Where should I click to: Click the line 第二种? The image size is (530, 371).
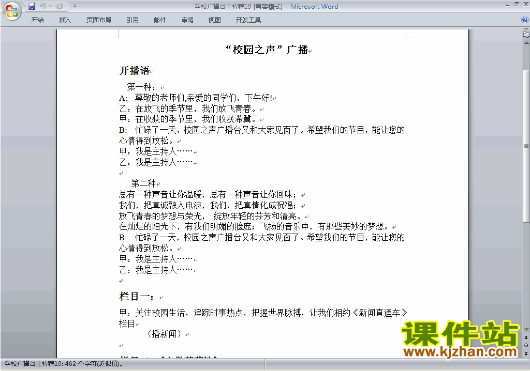pos(143,183)
